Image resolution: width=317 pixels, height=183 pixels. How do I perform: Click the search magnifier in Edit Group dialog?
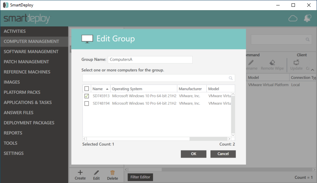[x=230, y=78]
